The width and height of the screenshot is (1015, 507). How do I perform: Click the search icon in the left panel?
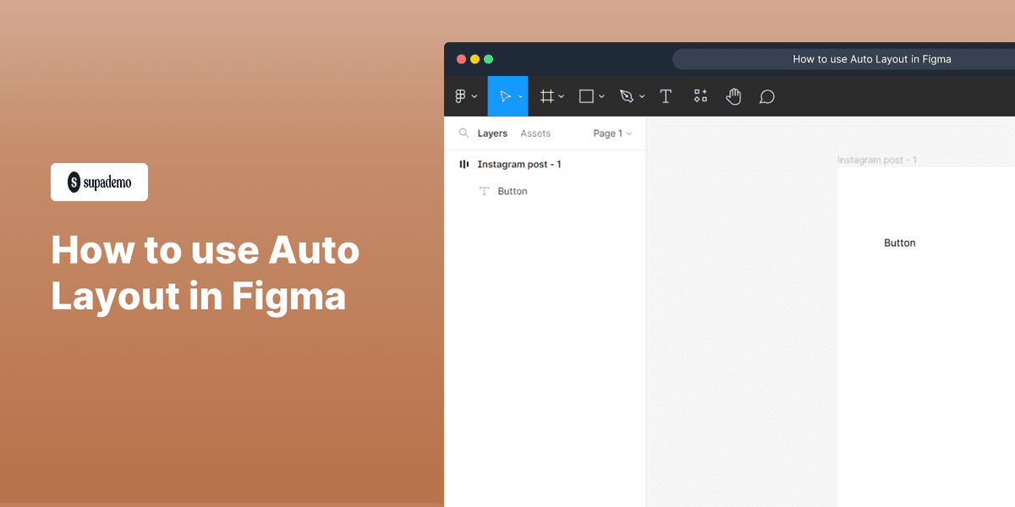464,133
